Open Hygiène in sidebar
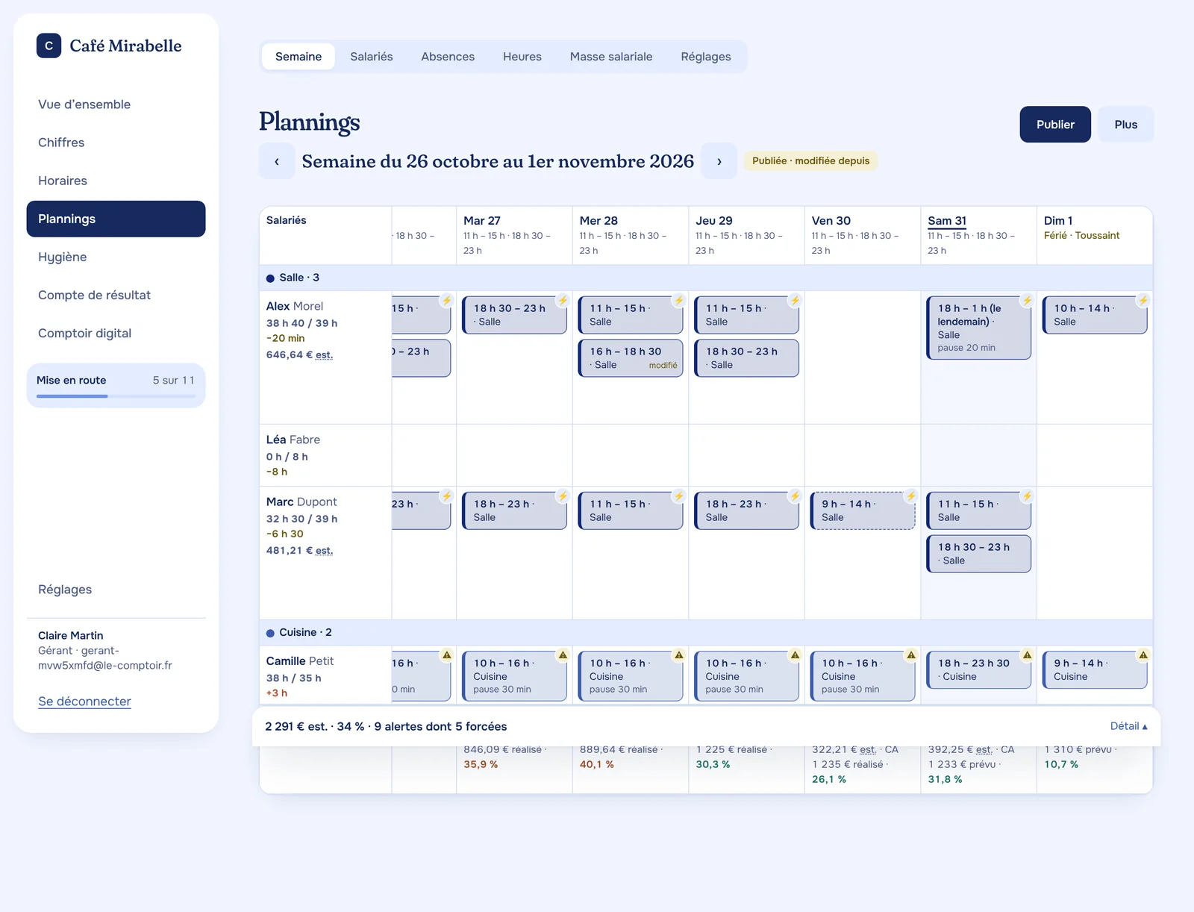 click(116, 257)
